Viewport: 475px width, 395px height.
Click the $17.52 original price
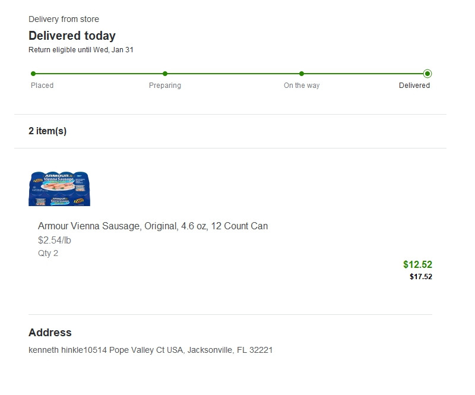(421, 277)
